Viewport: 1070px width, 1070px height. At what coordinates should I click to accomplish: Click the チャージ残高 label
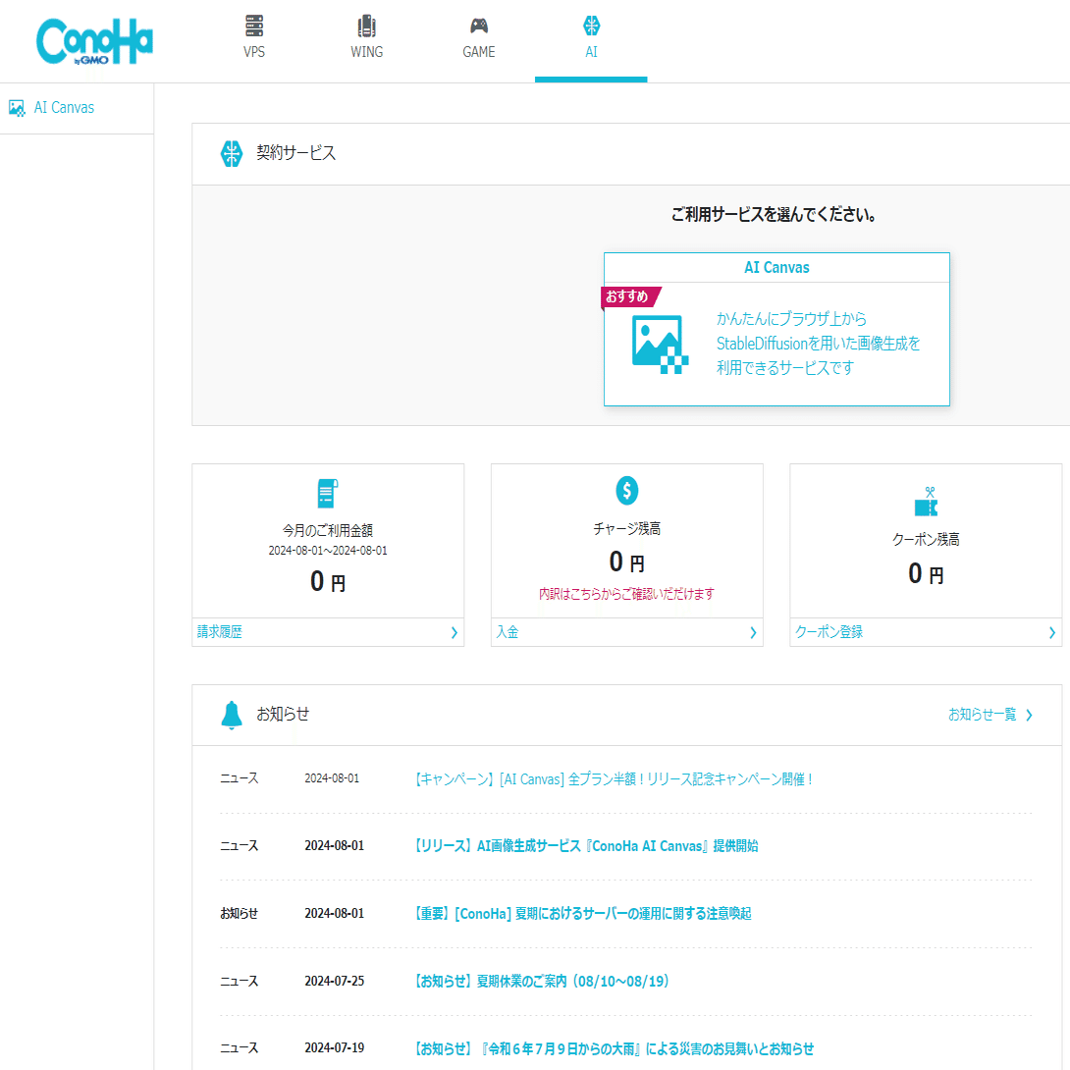[626, 529]
